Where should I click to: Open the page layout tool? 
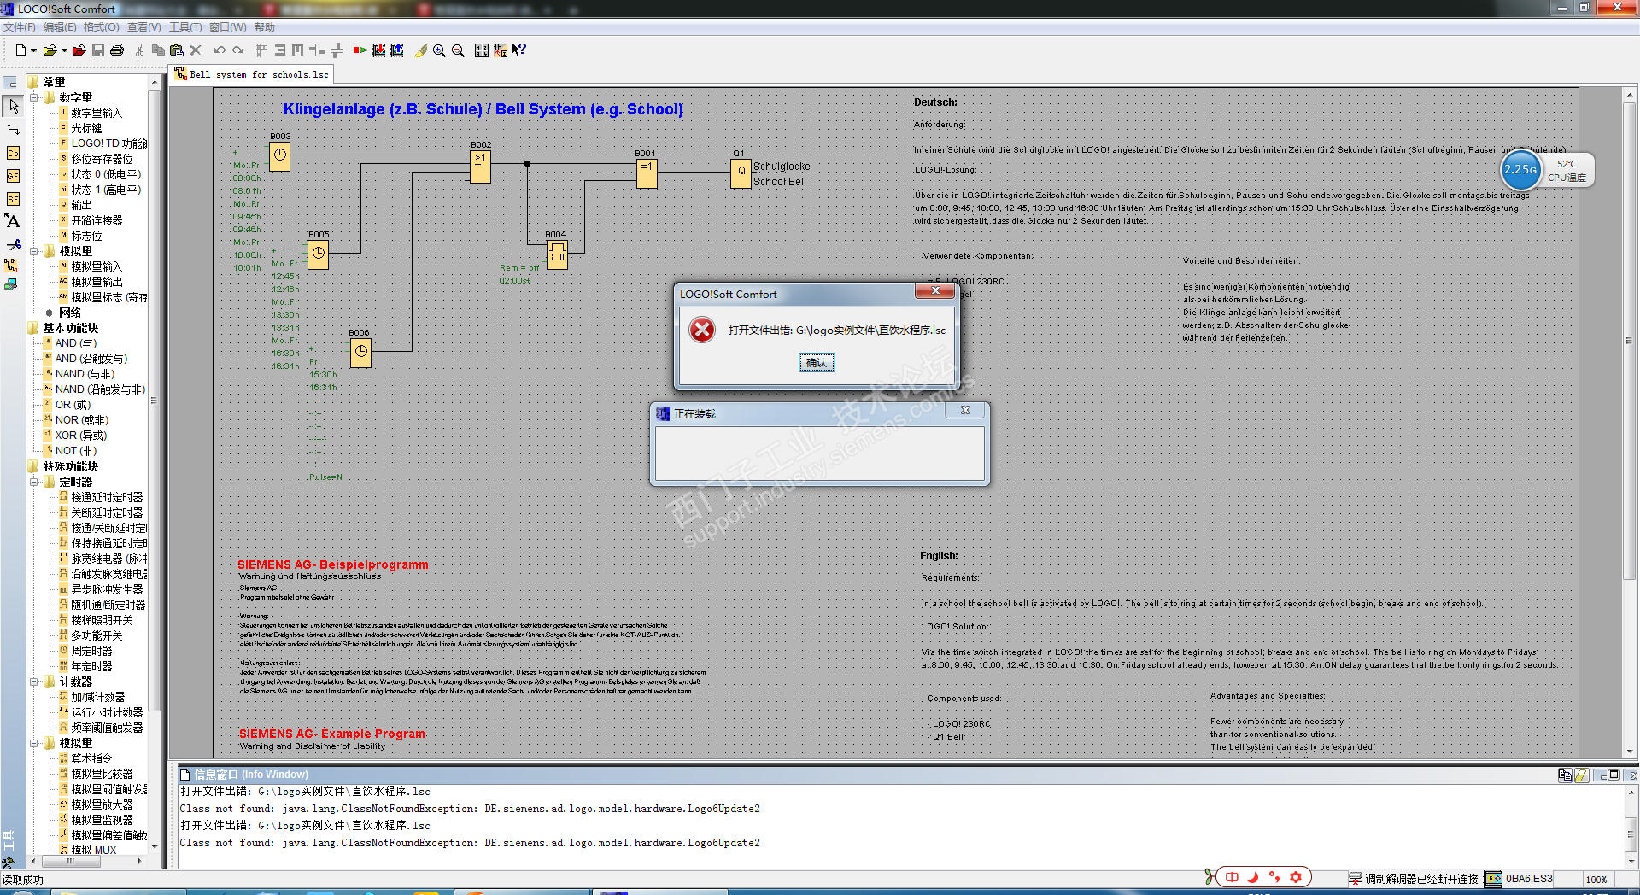point(482,50)
